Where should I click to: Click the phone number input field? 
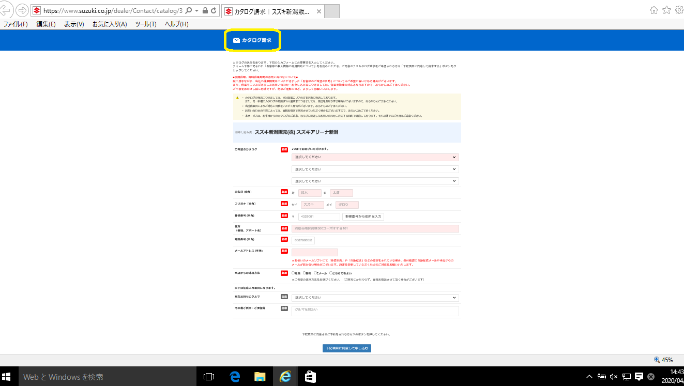point(303,240)
